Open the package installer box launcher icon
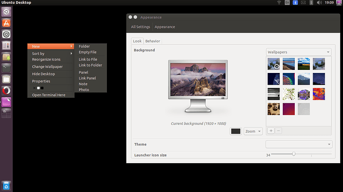This screenshot has width=343, height=192. tap(6, 57)
